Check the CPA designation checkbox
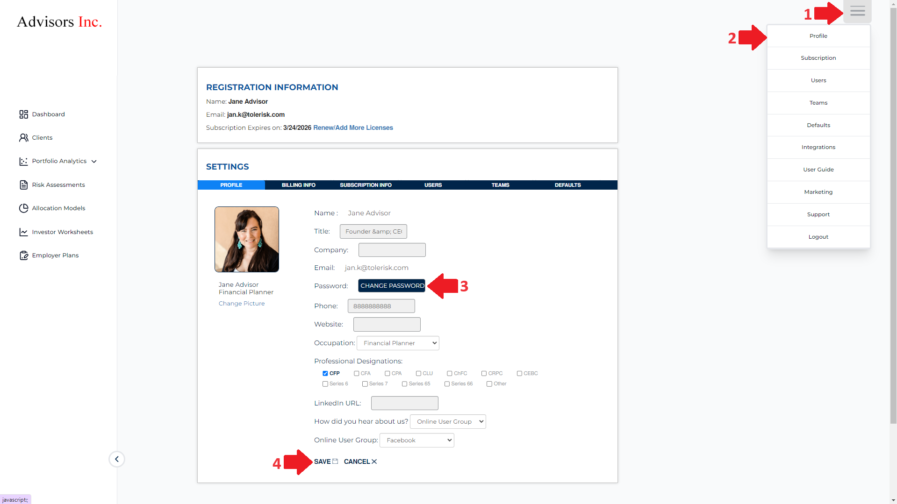The image size is (897, 504). click(x=387, y=374)
